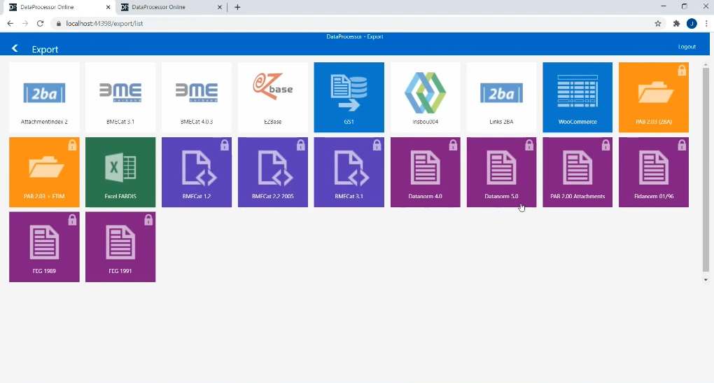Open a new browser tab
The width and height of the screenshot is (714, 383).
pos(237,7)
